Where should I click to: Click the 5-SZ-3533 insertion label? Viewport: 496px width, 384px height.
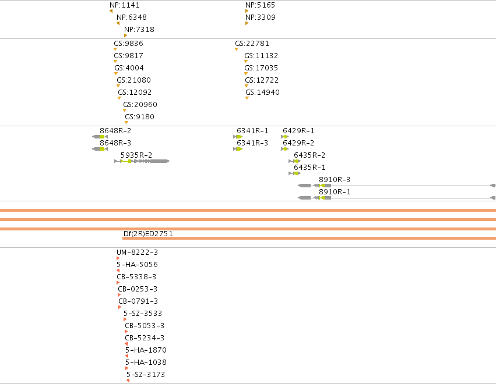point(143,314)
